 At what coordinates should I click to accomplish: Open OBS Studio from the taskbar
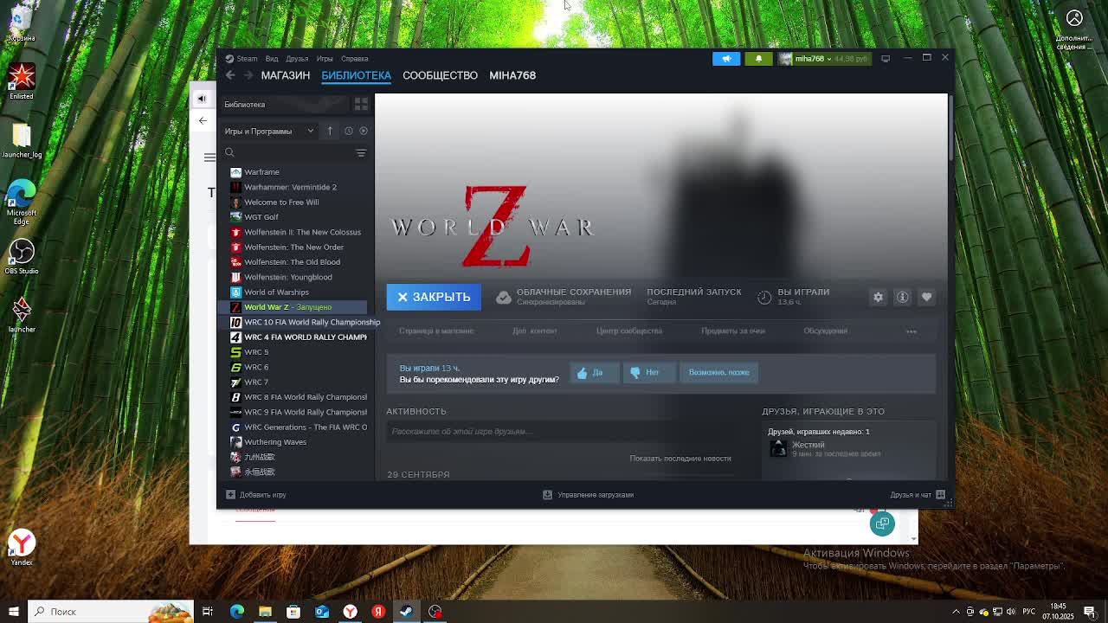click(x=435, y=612)
